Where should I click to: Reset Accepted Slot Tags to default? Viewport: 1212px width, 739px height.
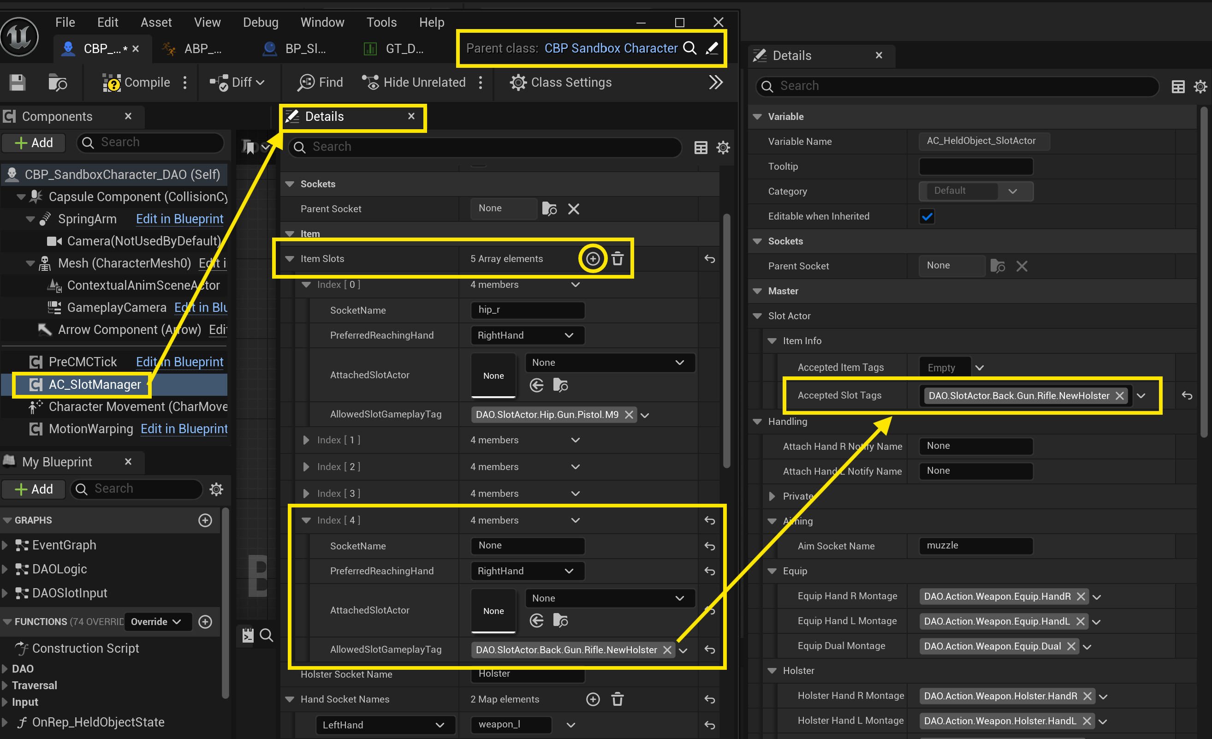tap(1187, 396)
